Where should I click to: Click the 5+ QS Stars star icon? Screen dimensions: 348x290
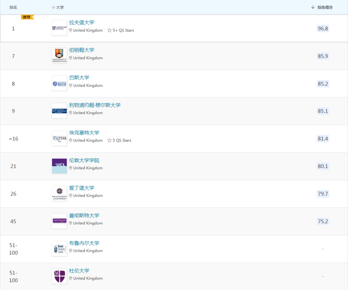[x=109, y=30]
